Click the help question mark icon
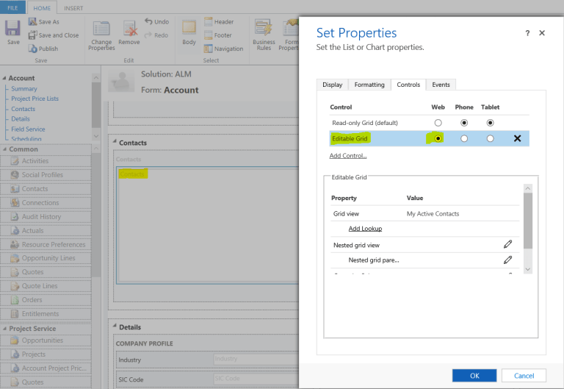 click(x=527, y=34)
